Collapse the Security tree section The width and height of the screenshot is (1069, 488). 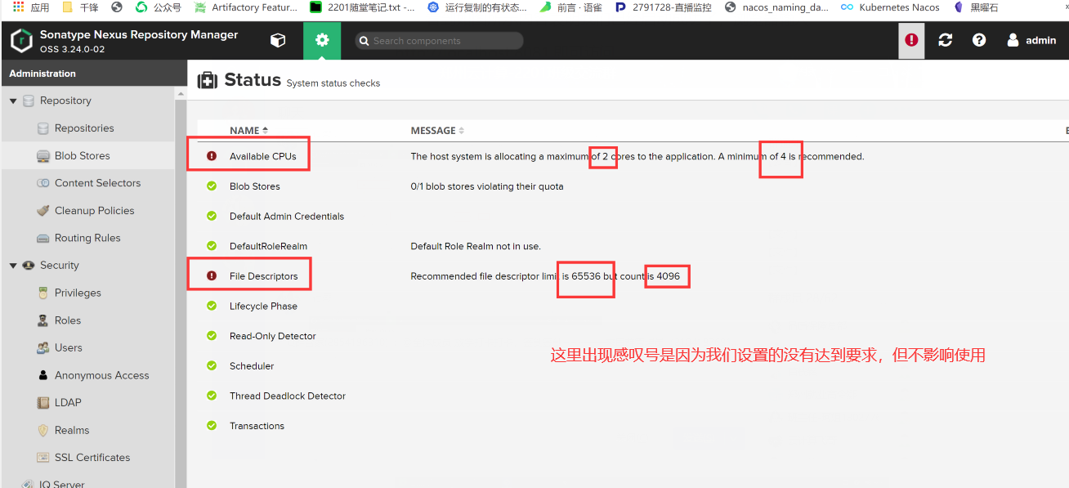tap(13, 266)
